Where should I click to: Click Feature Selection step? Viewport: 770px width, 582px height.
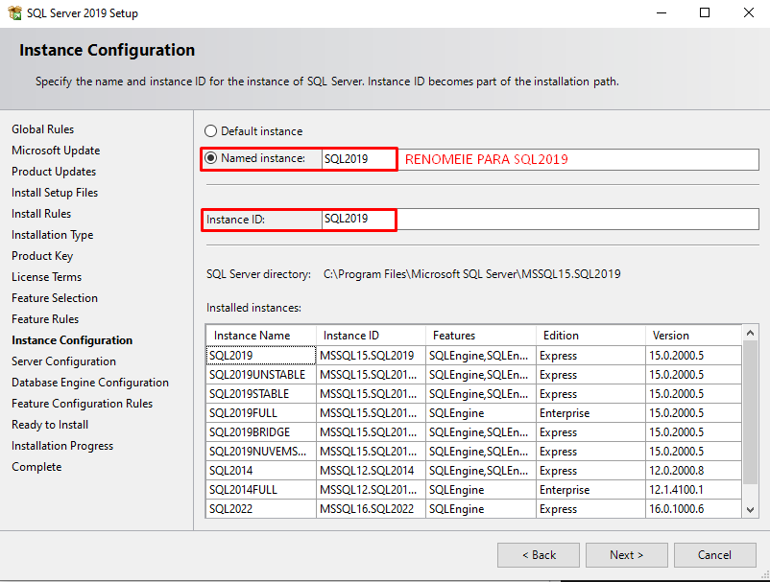pyautogui.click(x=55, y=297)
